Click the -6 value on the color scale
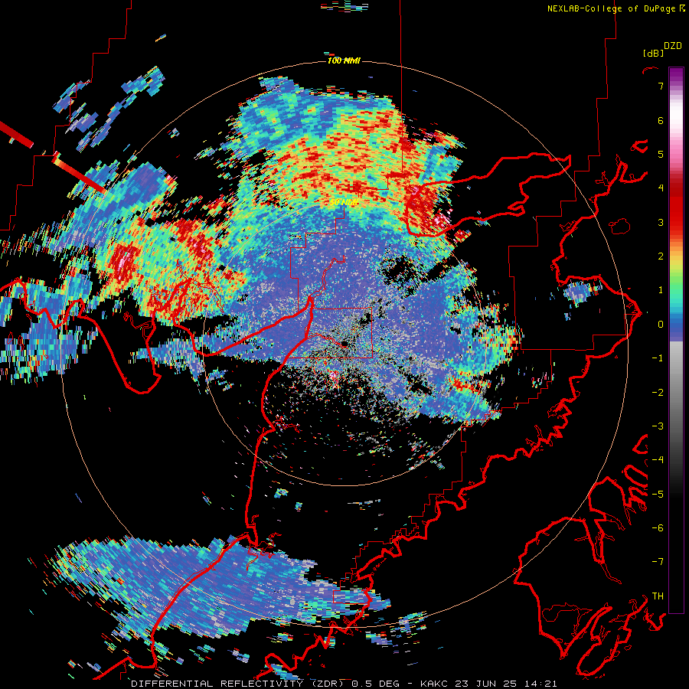Screen dimensions: 689x689 coord(658,528)
